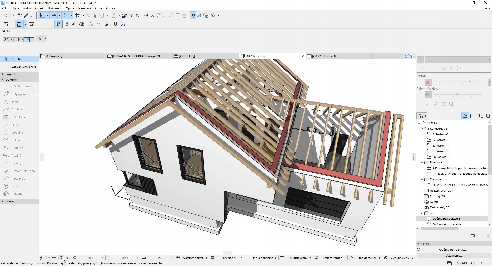Screen dimensions: 492x266
Task: Open the 1:50 scale dropdown
Action: [159, 258]
